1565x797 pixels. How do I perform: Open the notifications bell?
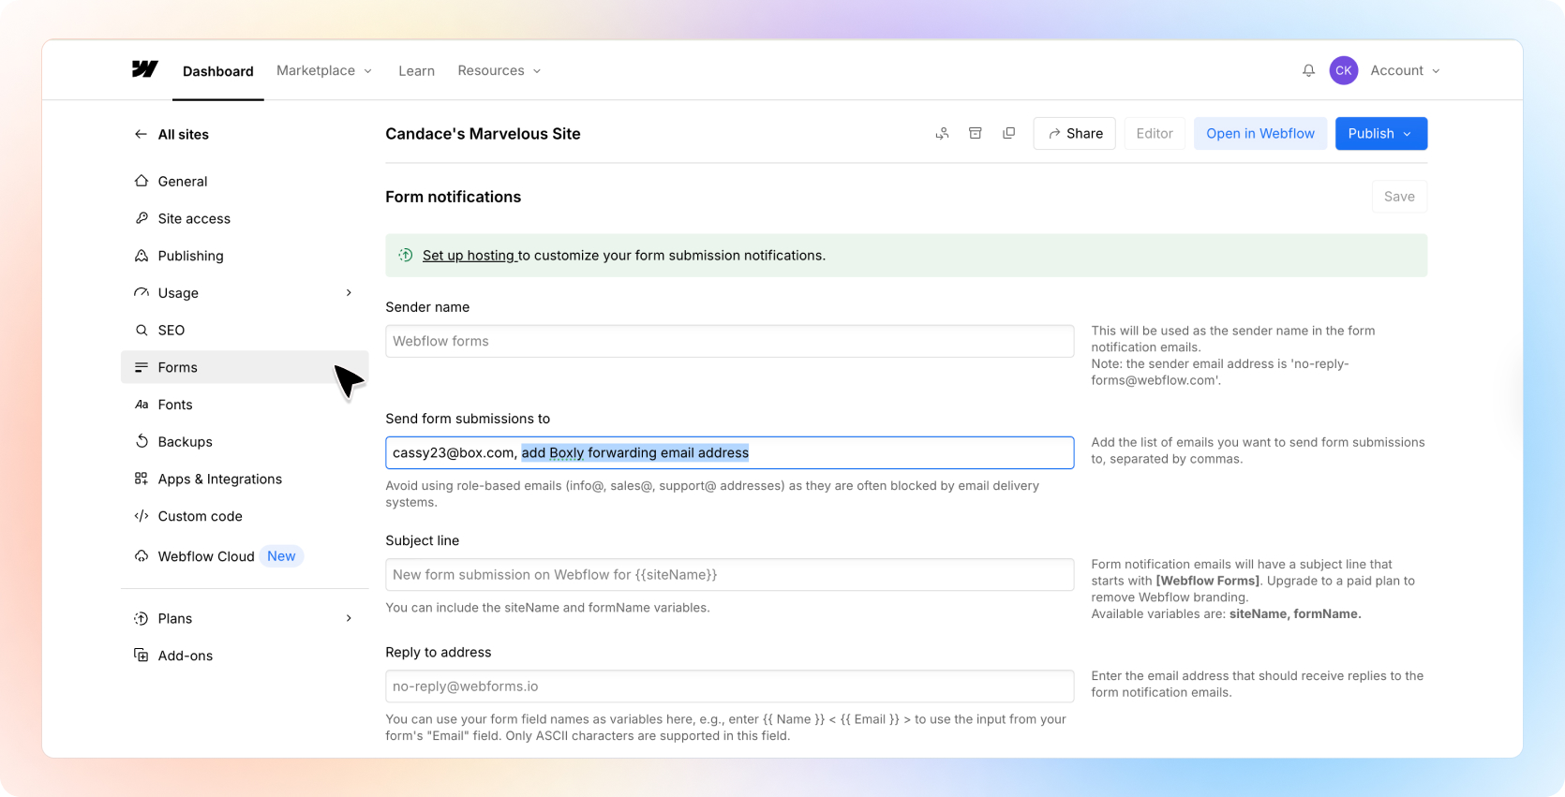coord(1308,71)
